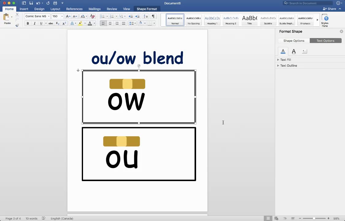
Task: Open Styles Pane
Action: [x=325, y=20]
